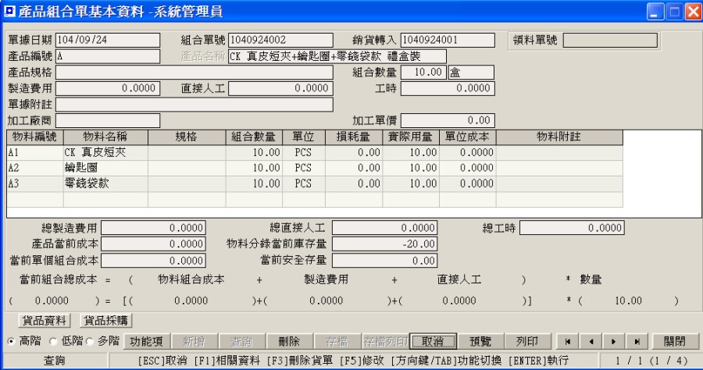Click the 物料分錄當前庫存量 field showing -20.00
This screenshot has height=370, width=703.
(x=384, y=244)
